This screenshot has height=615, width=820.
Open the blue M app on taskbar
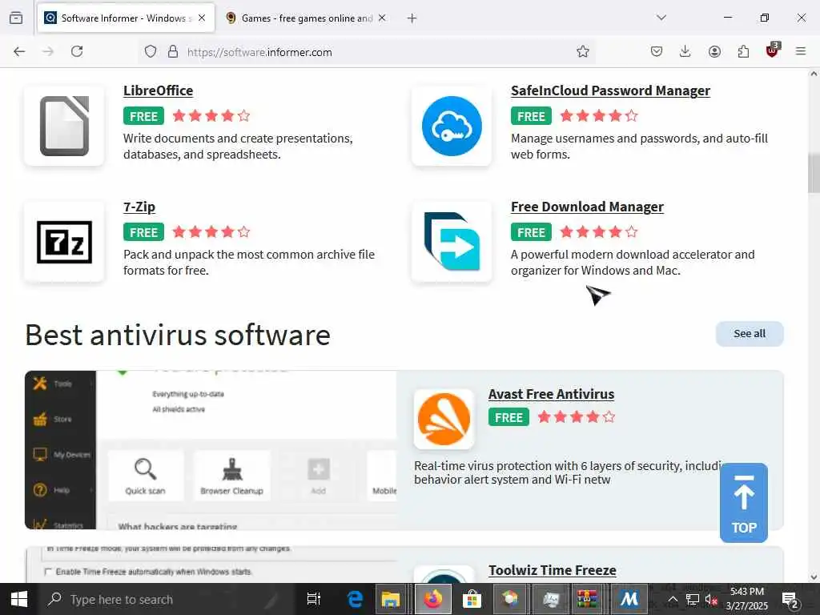point(629,599)
